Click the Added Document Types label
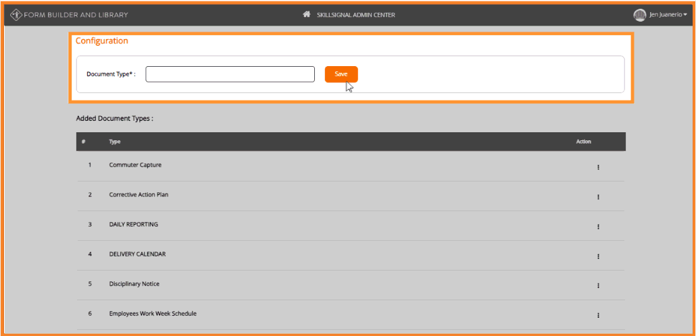696x336 pixels. (114, 119)
